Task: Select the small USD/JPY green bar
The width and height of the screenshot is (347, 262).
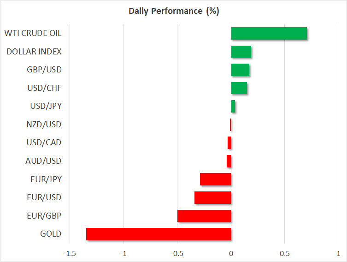Action: [x=233, y=107]
